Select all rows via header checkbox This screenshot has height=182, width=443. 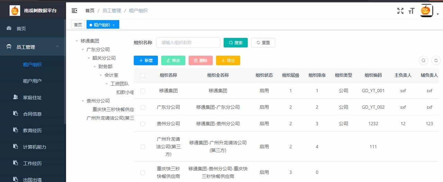coord(143,75)
